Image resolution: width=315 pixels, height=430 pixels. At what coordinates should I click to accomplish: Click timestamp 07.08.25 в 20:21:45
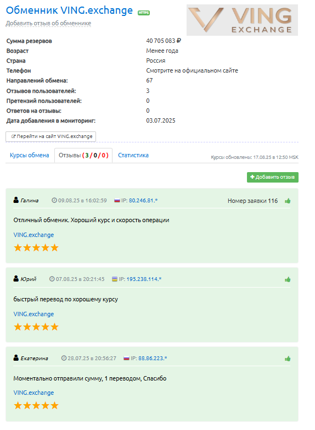80,279
